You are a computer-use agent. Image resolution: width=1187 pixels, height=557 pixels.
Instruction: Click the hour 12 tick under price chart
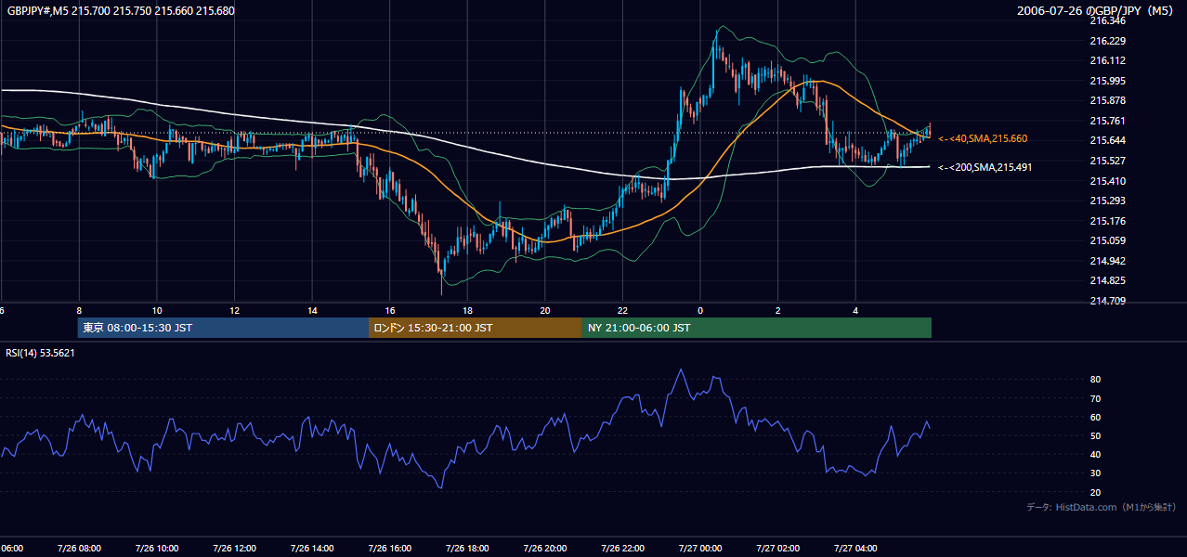(x=234, y=310)
